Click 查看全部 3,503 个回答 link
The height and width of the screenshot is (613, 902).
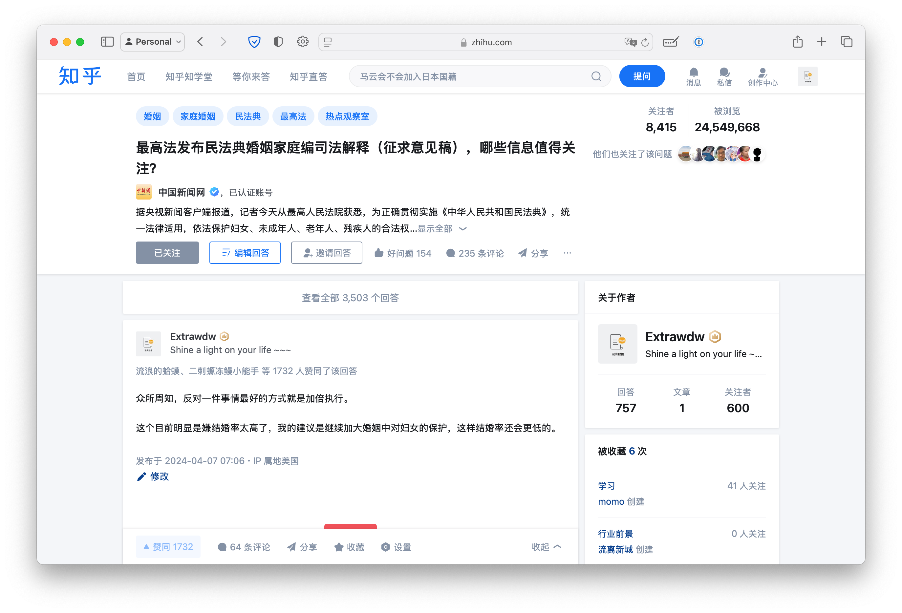coord(350,298)
